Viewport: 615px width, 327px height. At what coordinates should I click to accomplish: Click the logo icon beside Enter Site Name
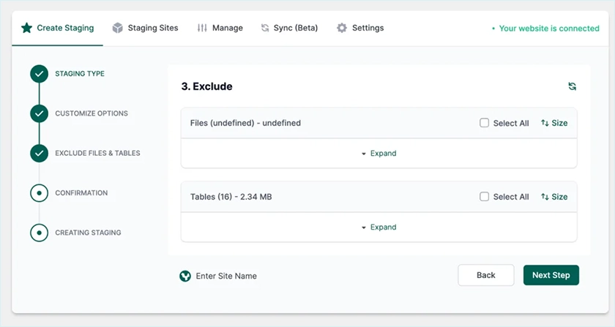185,276
